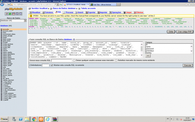Select 'premdays' in the Campos list

150,51
